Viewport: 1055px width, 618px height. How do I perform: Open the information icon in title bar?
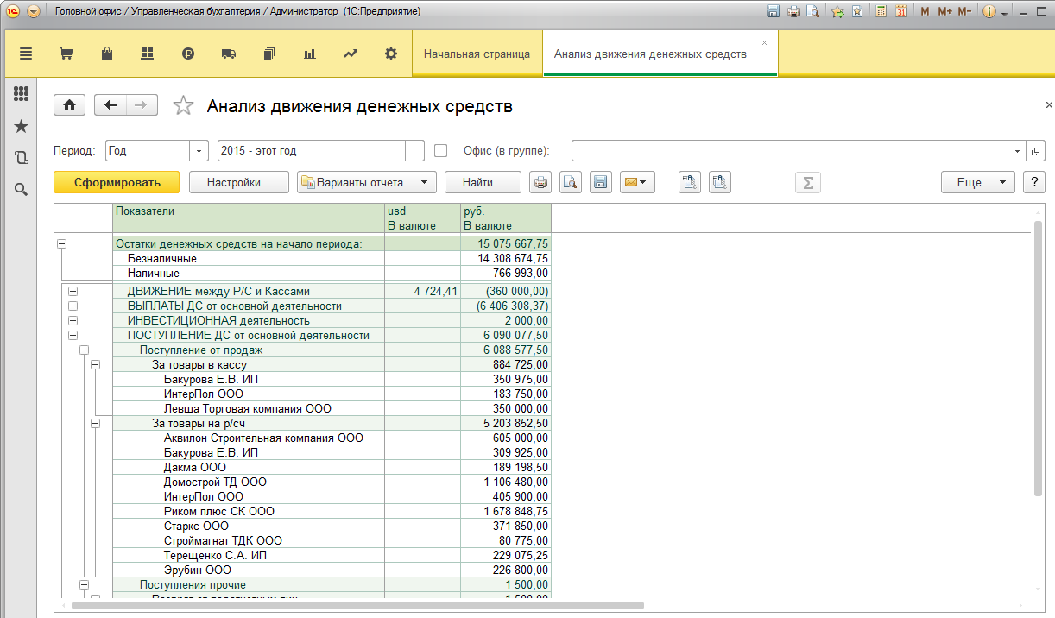pos(989,12)
